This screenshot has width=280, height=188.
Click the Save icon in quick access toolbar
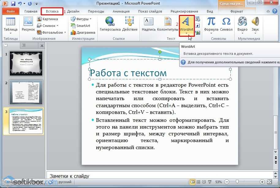[13, 3]
